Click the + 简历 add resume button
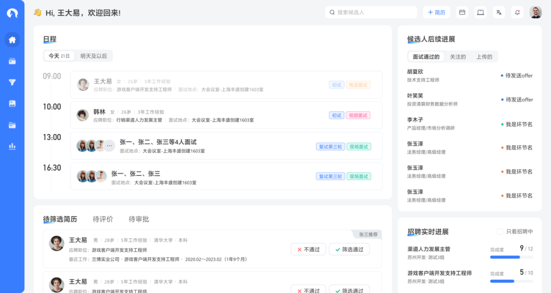 point(436,12)
